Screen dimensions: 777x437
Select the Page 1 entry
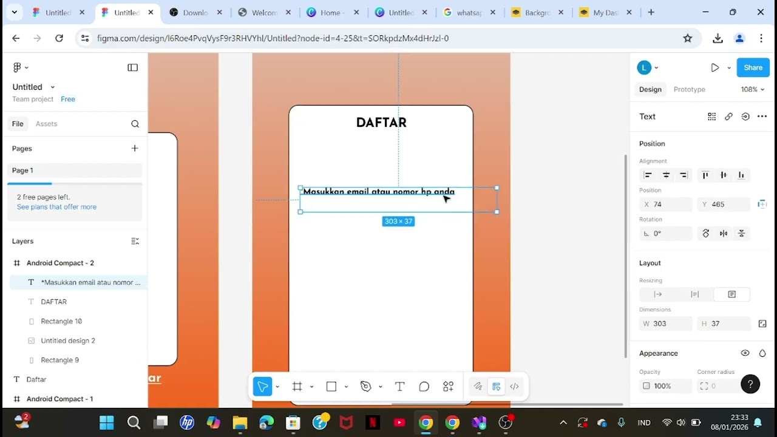click(75, 171)
